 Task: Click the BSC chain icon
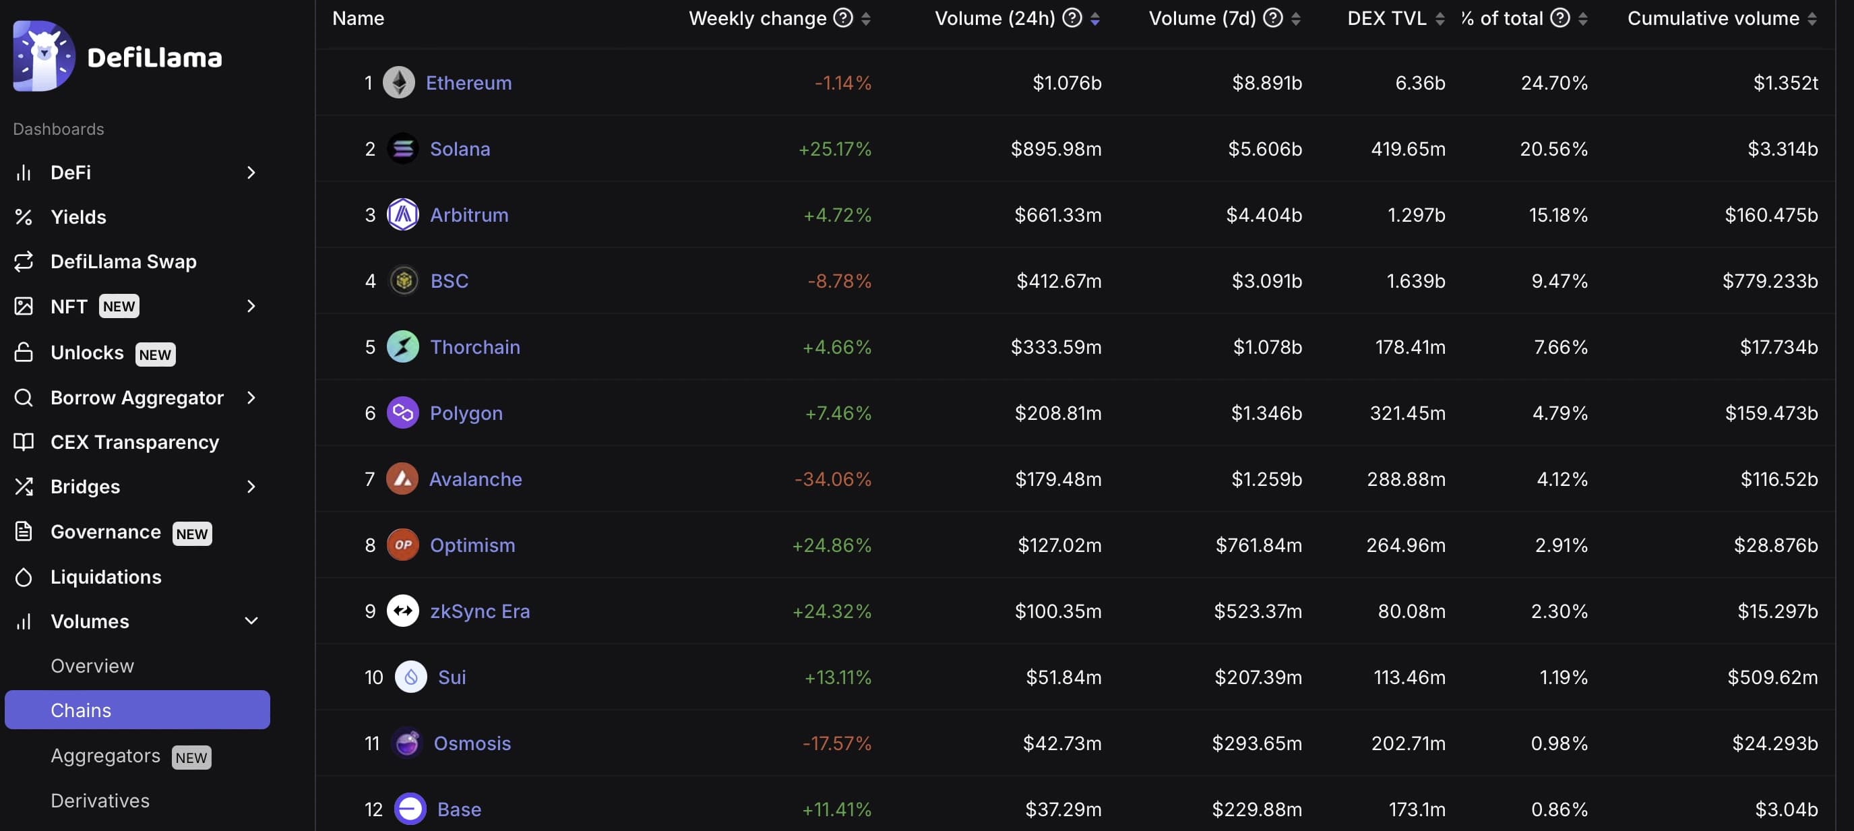coord(404,280)
